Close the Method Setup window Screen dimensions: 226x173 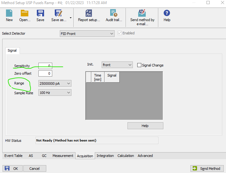(223, 3)
